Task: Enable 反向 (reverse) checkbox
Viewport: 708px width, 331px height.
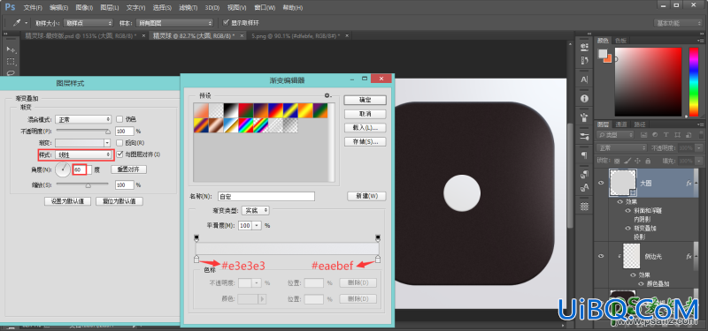Action: click(x=119, y=143)
